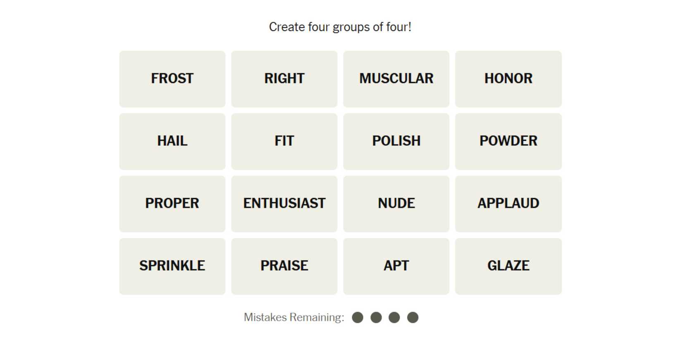
Task: Tap the POWDER tile
Action: (x=508, y=141)
